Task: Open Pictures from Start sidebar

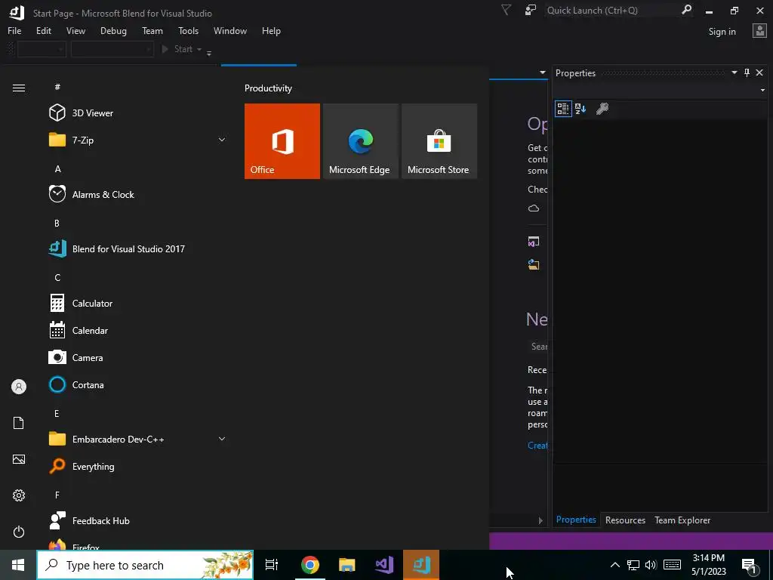Action: click(x=19, y=459)
